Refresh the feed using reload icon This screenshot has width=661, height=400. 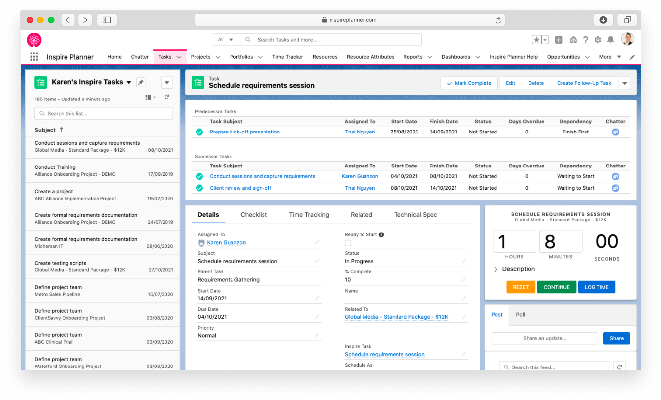(x=619, y=367)
